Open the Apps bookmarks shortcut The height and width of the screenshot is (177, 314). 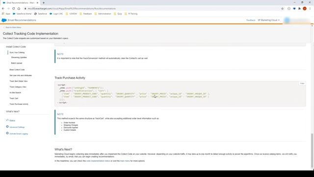pyautogui.click(x=6, y=14)
